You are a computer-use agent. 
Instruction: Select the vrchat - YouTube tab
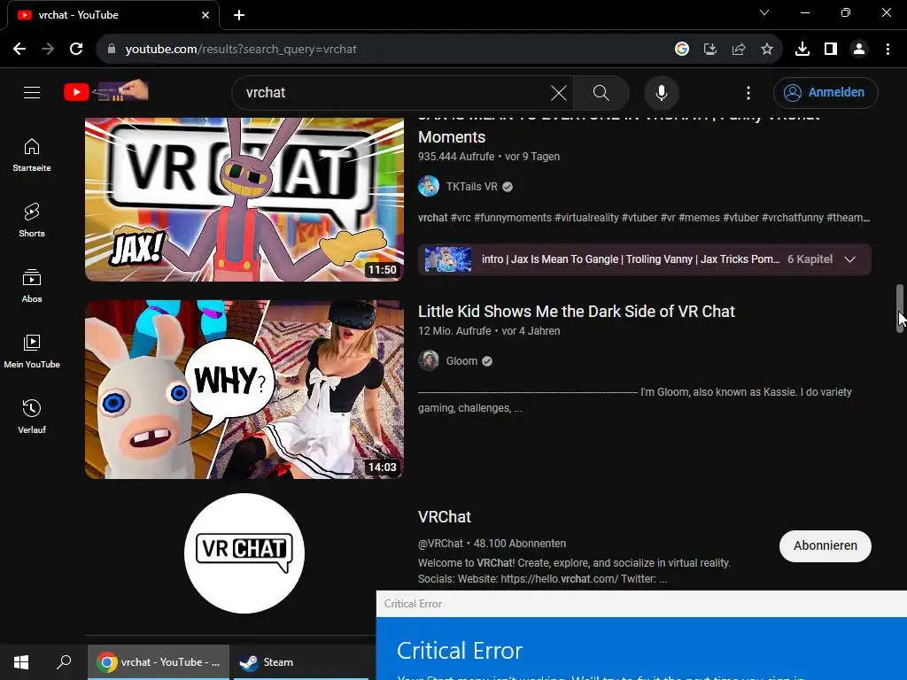pyautogui.click(x=112, y=15)
